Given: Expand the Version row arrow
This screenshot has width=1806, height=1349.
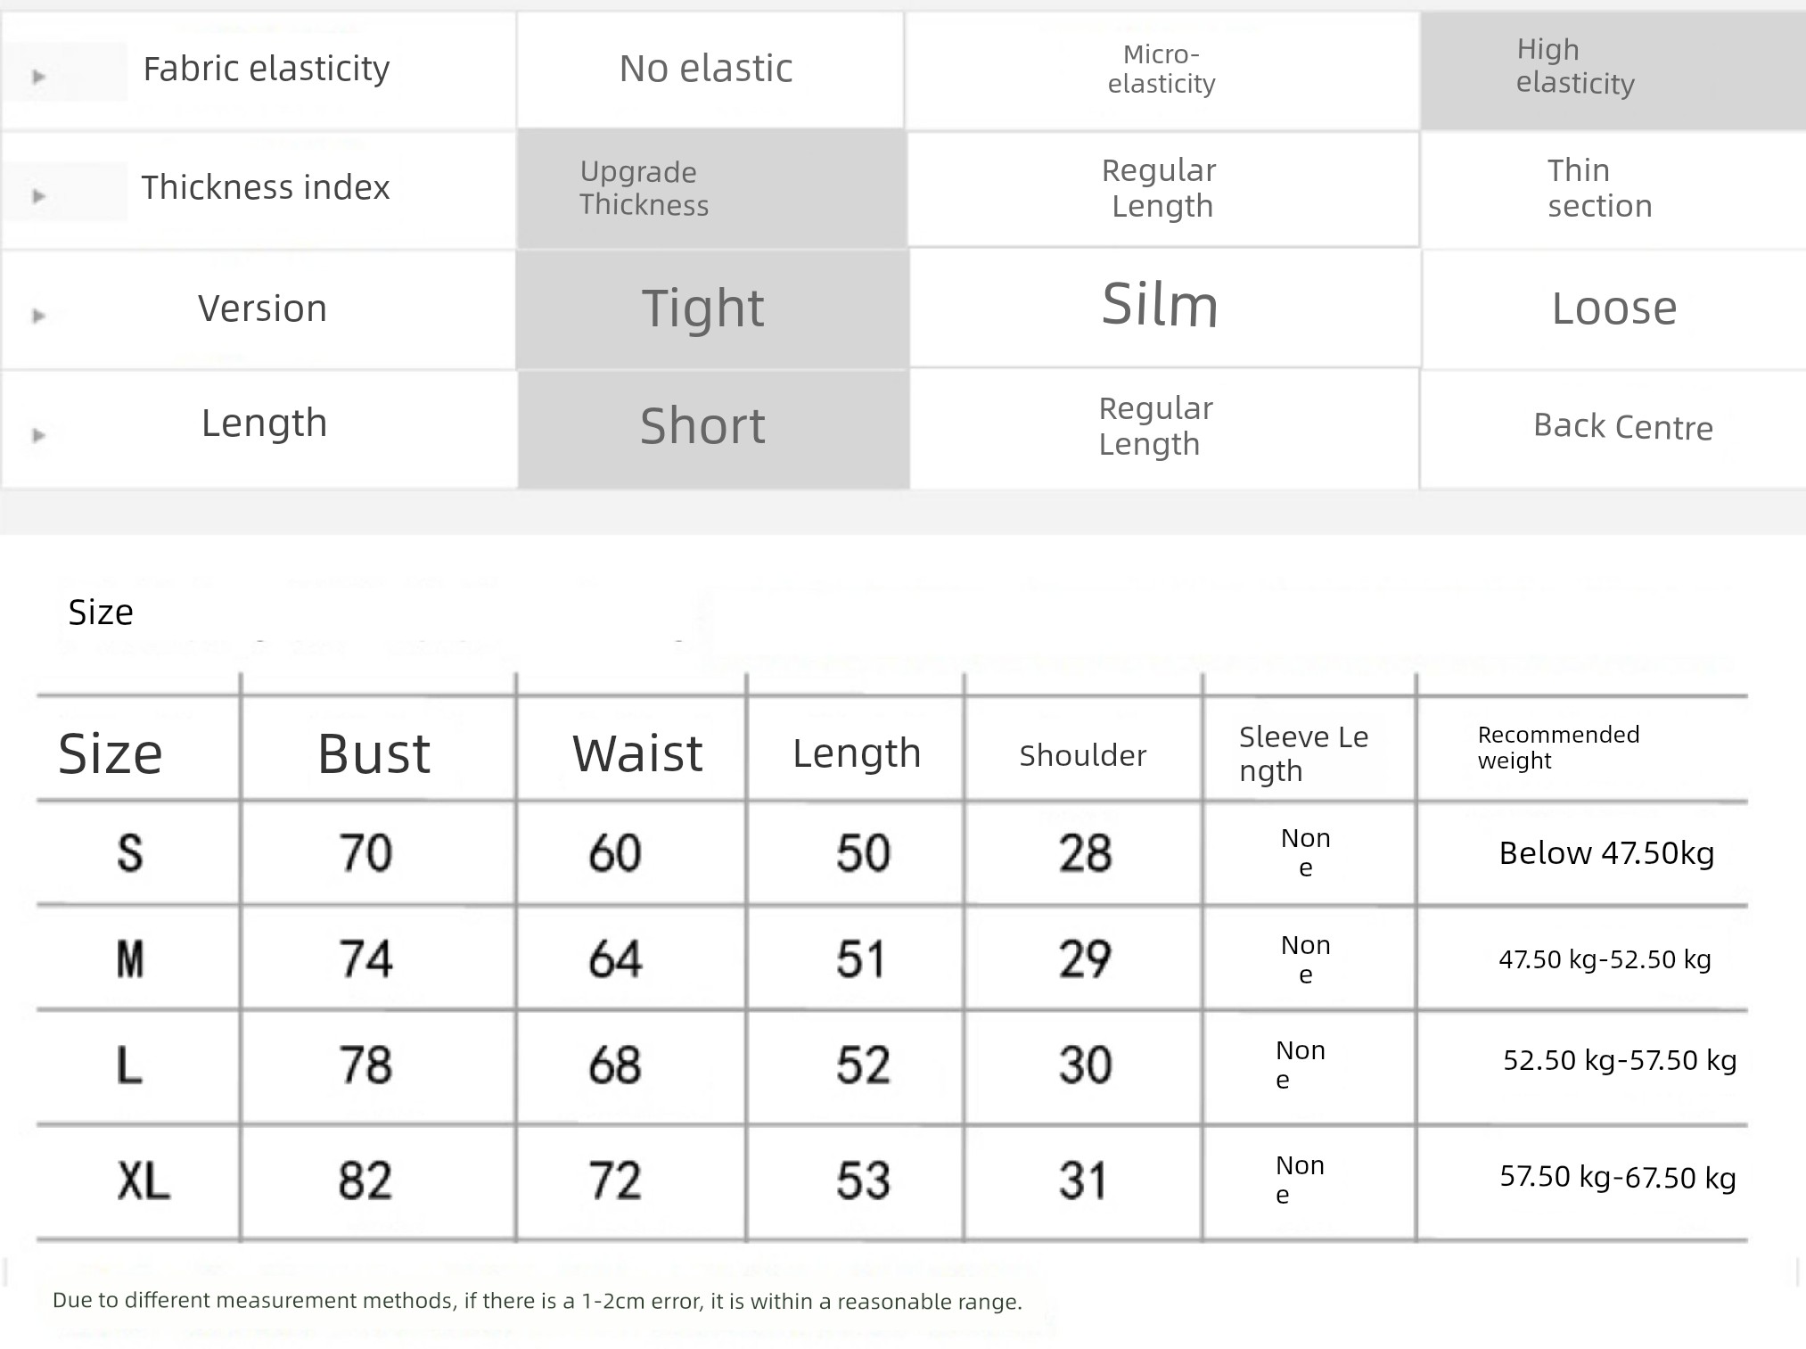Looking at the screenshot, I should click(x=38, y=316).
